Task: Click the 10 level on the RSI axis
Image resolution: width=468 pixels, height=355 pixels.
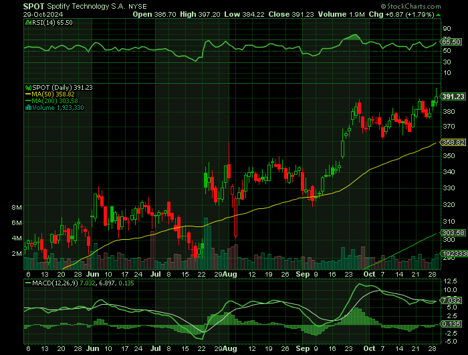Action: click(447, 73)
